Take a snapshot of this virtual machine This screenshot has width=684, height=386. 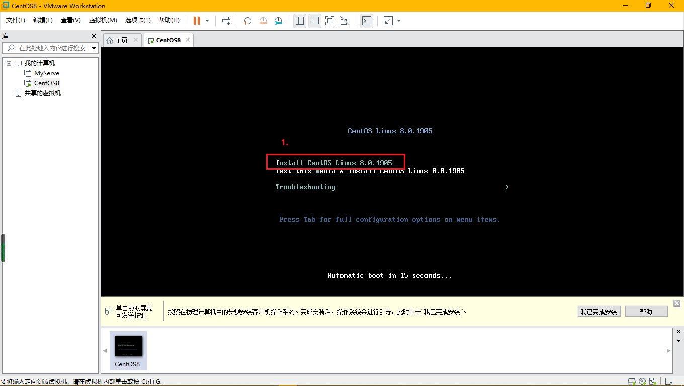[247, 21]
